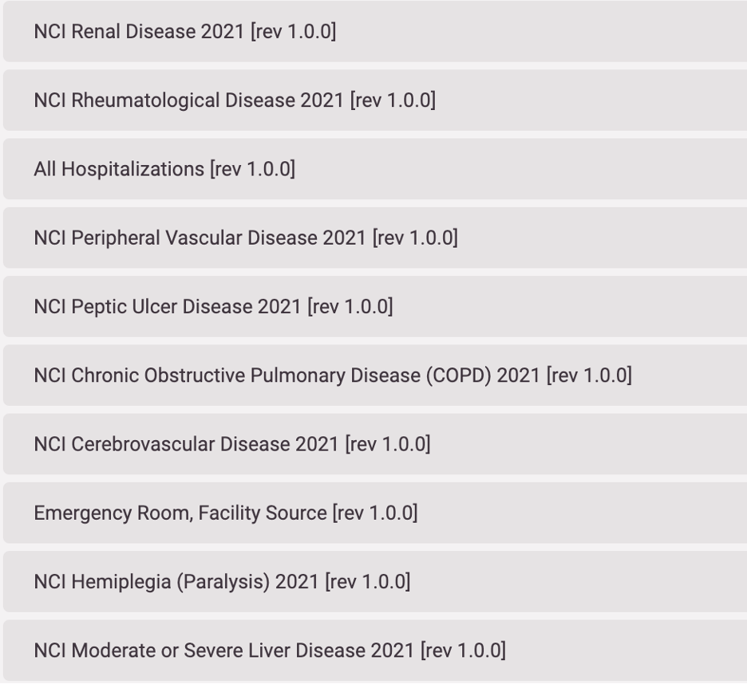This screenshot has height=684, width=747.
Task: Select NCI Peripheral Vascular Disease 2021
Action: 375,238
